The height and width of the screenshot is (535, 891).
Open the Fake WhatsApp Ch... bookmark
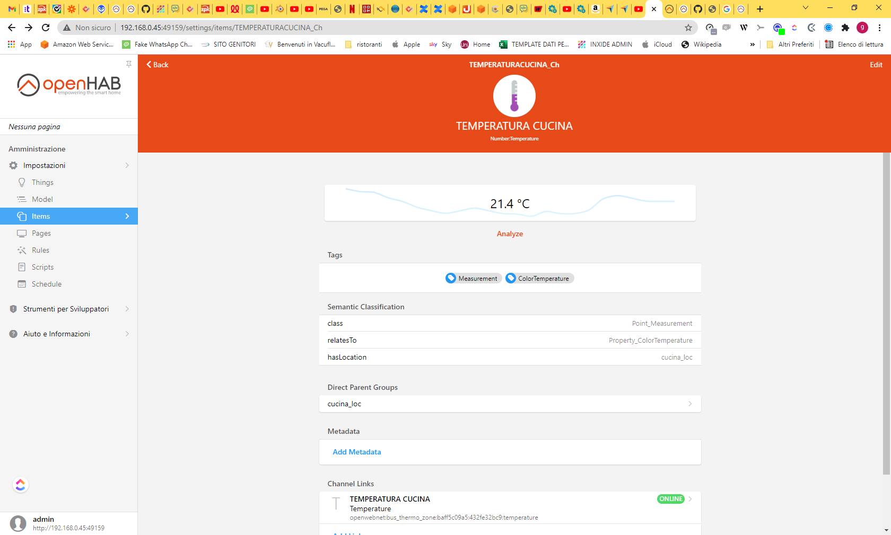pyautogui.click(x=158, y=44)
